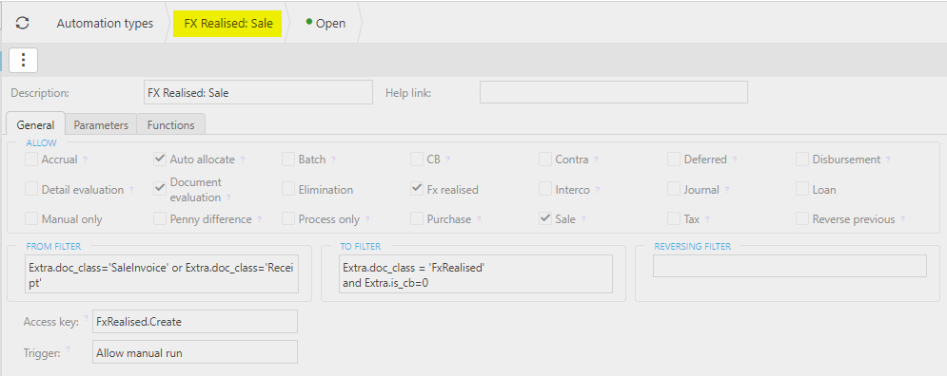
Task: Show help tooltip for Interco
Action: tap(598, 189)
